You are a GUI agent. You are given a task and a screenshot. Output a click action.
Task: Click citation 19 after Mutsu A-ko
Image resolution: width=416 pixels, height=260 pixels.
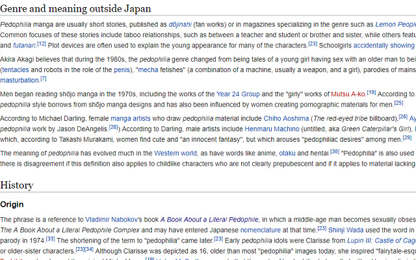[371, 92]
